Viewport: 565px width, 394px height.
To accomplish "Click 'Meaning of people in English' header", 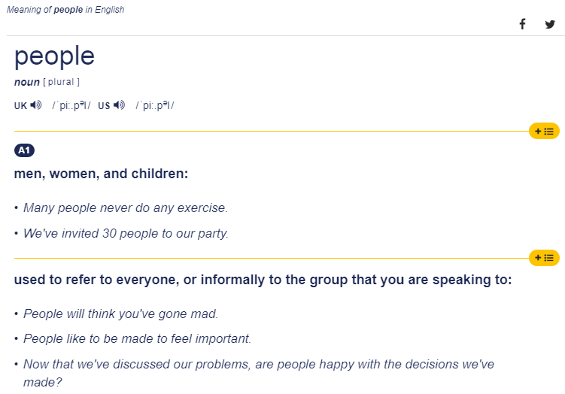I will [65, 9].
